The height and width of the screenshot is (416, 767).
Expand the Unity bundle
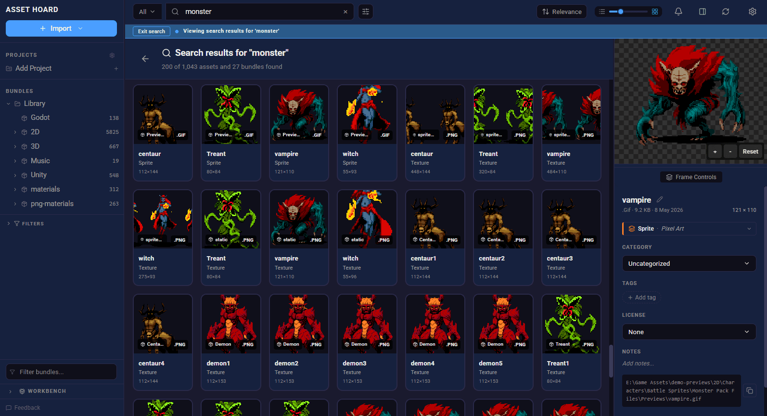pyautogui.click(x=15, y=175)
